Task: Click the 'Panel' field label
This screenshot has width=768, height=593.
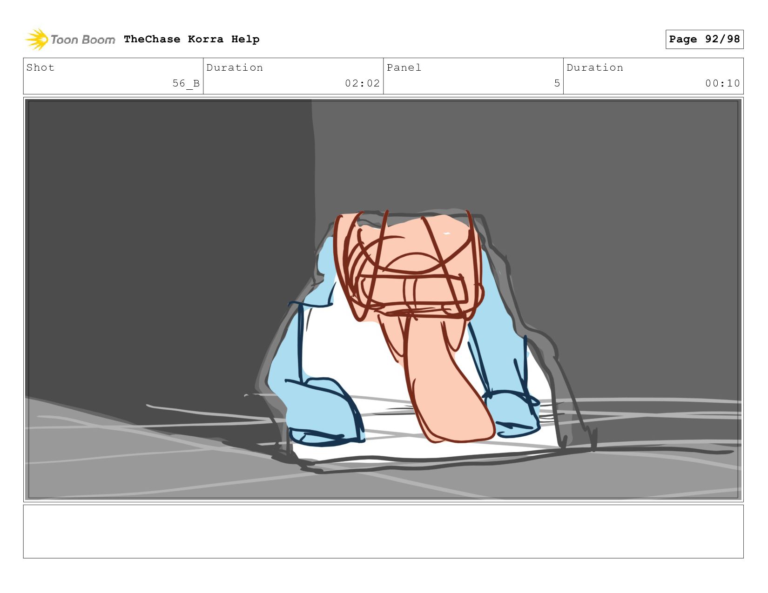Action: coord(404,67)
